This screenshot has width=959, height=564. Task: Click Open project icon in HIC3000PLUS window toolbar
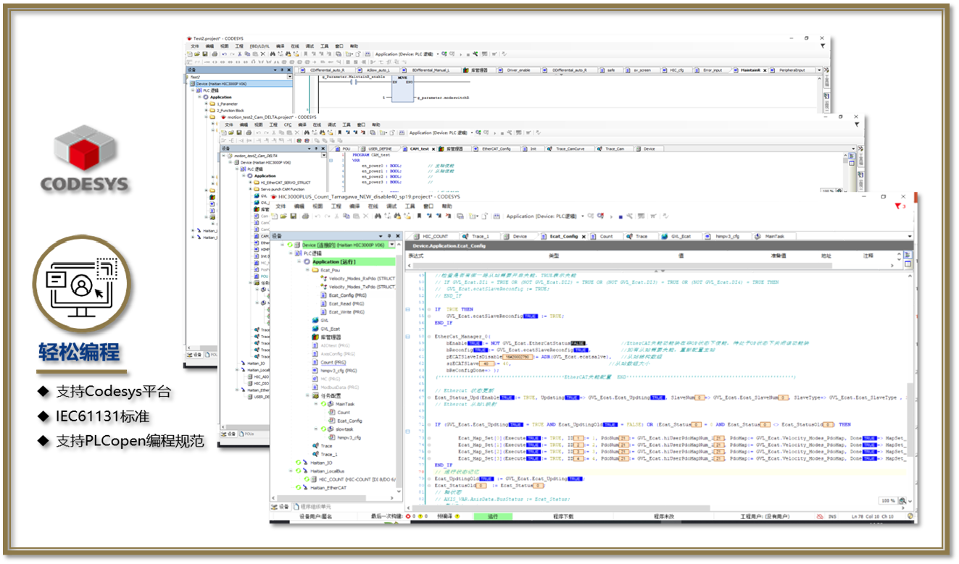click(x=283, y=216)
